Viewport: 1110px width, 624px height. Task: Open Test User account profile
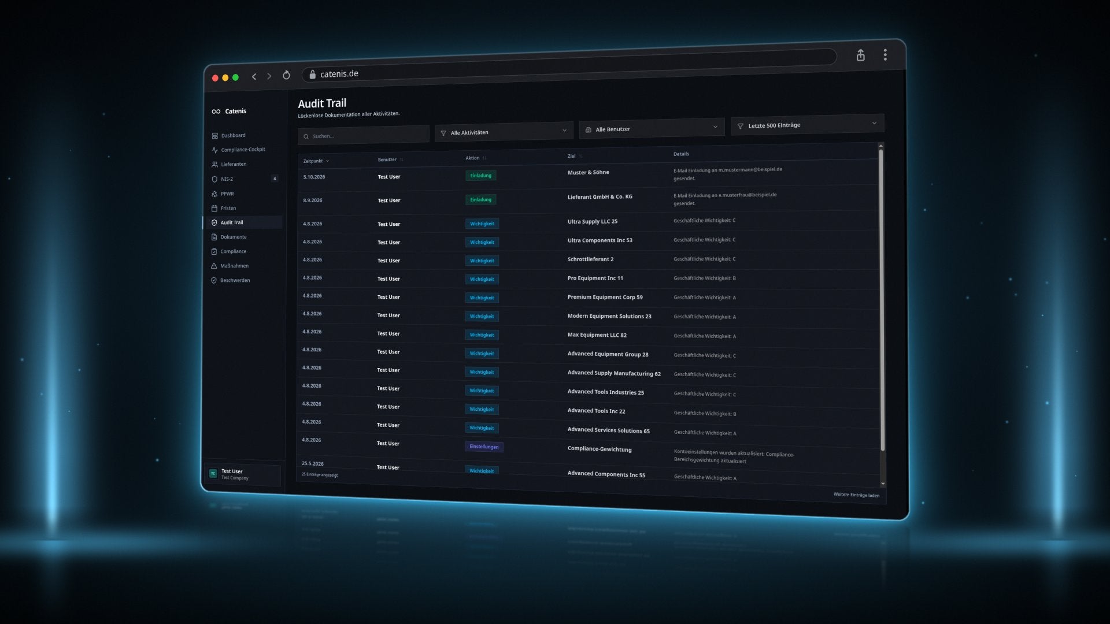click(242, 474)
